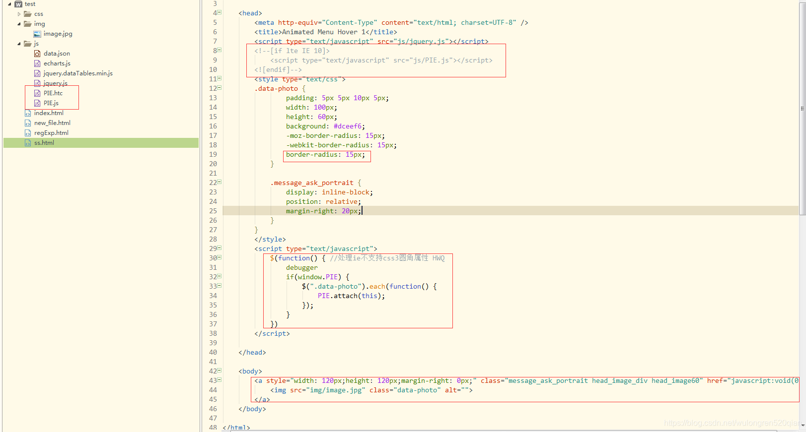
Task: Select jquery.dataTables.min.js in the tree
Action: click(x=78, y=73)
